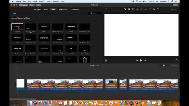Click the Spotlight search icon in menu bar

pos(168,1)
